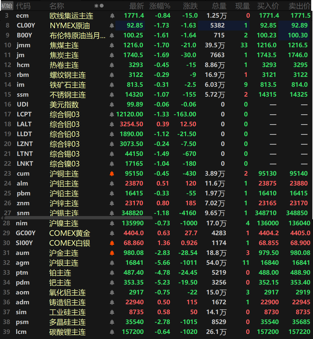Click the alert bell for 欧线集运主连

click(112, 16)
